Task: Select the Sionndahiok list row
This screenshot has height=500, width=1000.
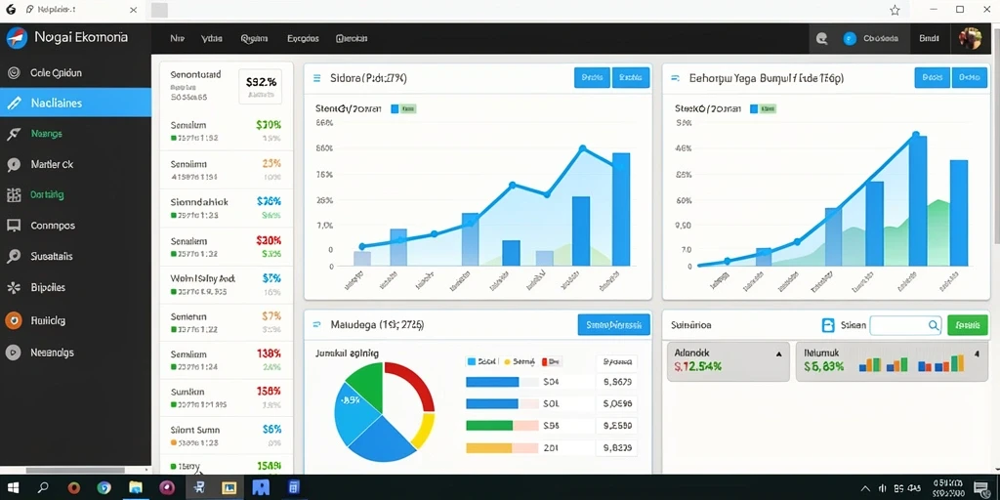Action: 227,208
